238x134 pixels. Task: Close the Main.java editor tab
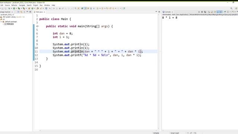tap(44, 12)
